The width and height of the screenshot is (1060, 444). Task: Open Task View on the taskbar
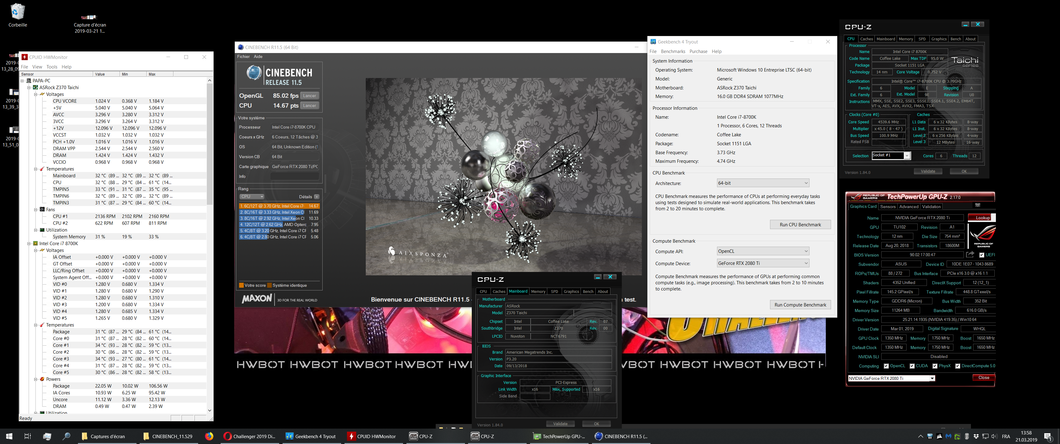pyautogui.click(x=27, y=436)
